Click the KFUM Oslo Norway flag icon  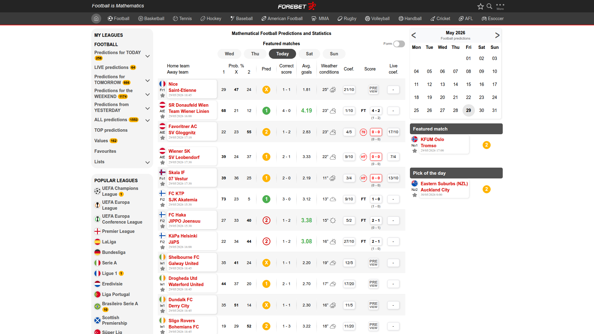pyautogui.click(x=415, y=139)
